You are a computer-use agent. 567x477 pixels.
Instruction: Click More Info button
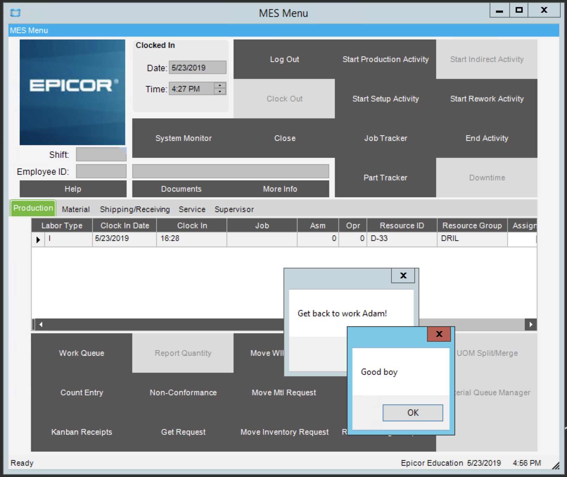[x=280, y=189]
